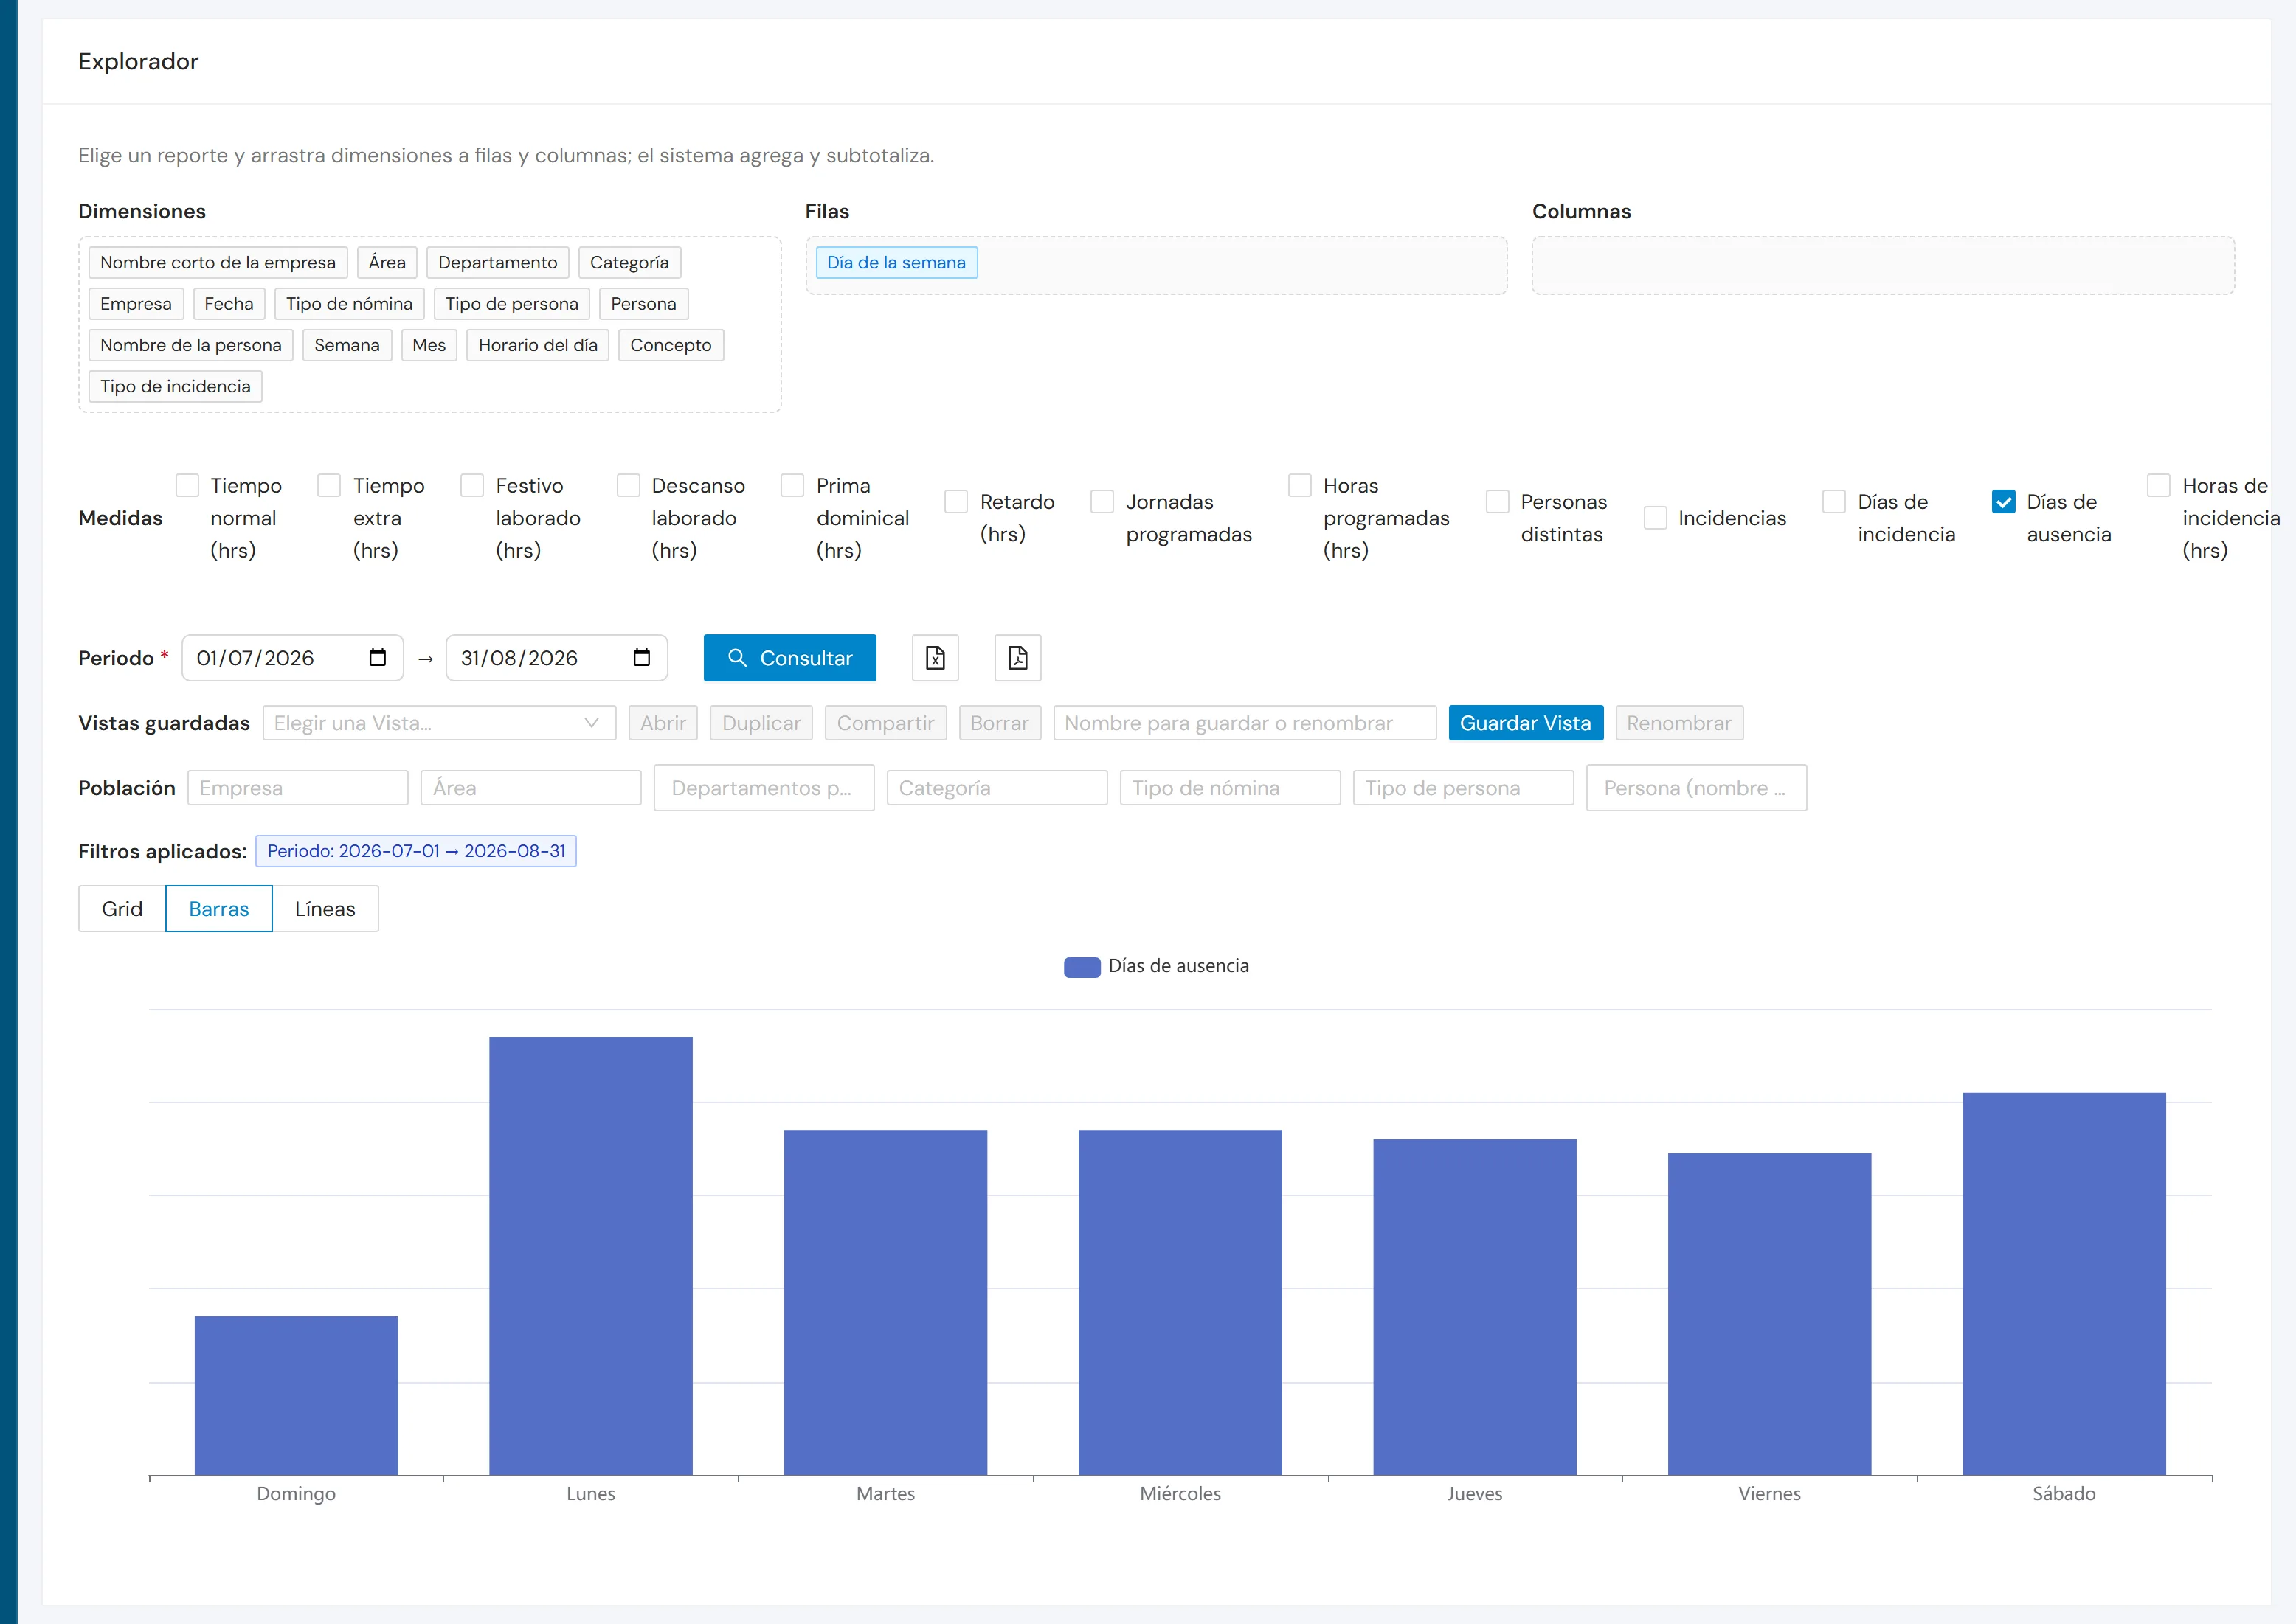
Task: Select the Mes dimension chip
Action: 429,345
